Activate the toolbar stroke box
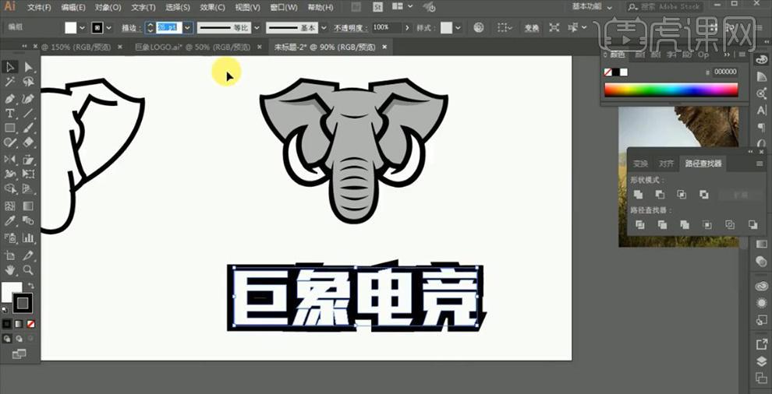 (x=23, y=304)
